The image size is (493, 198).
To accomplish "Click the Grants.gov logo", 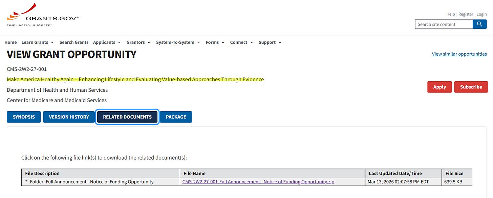I will [43, 15].
